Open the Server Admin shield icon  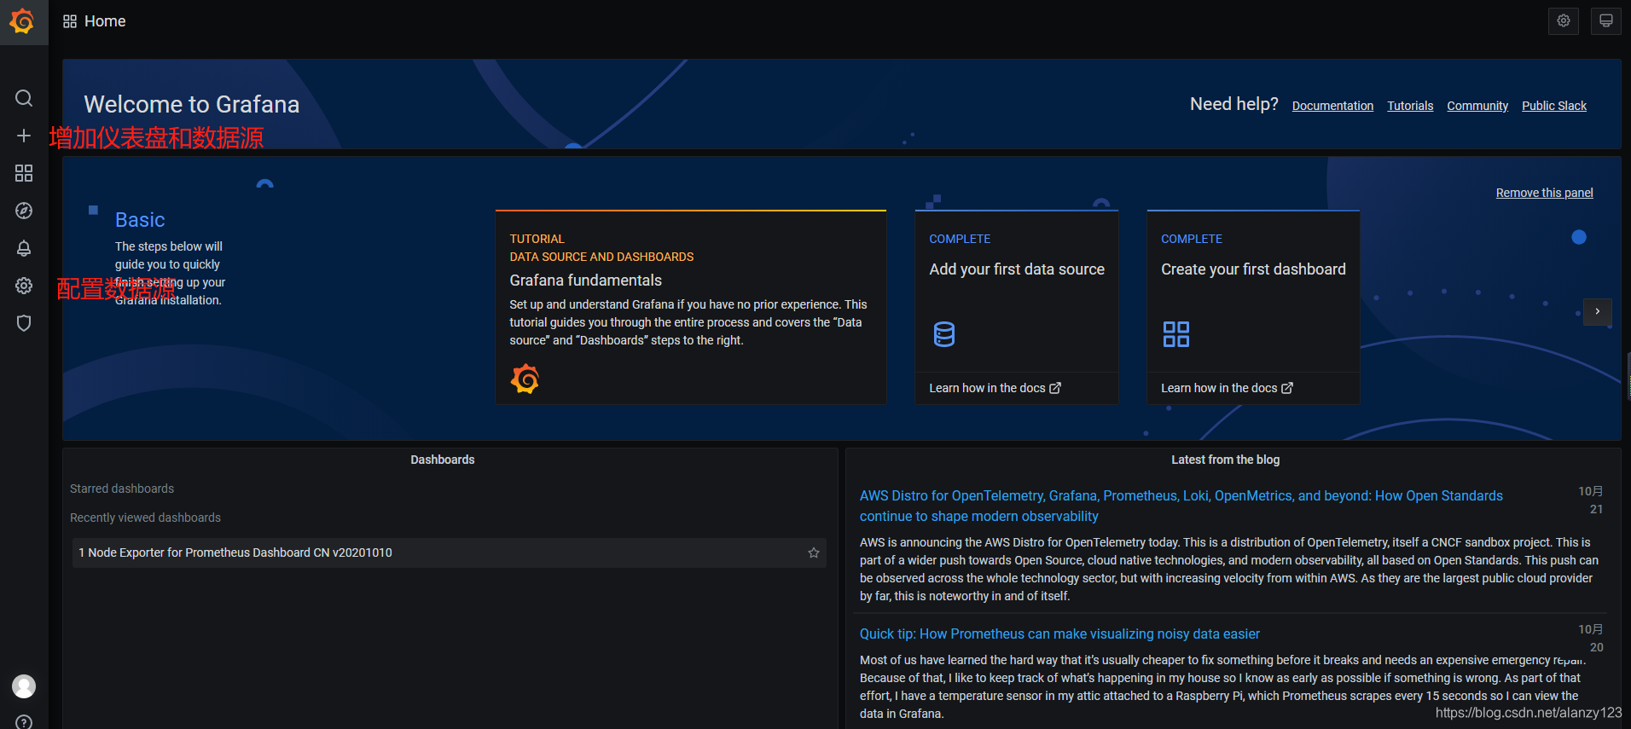(24, 323)
